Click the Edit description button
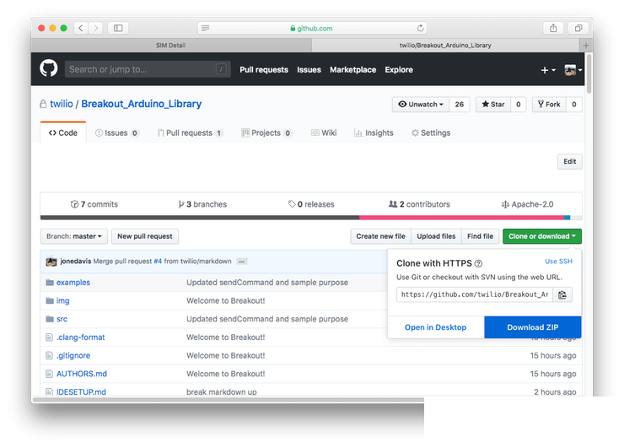The width and height of the screenshot is (624, 448). (x=570, y=161)
